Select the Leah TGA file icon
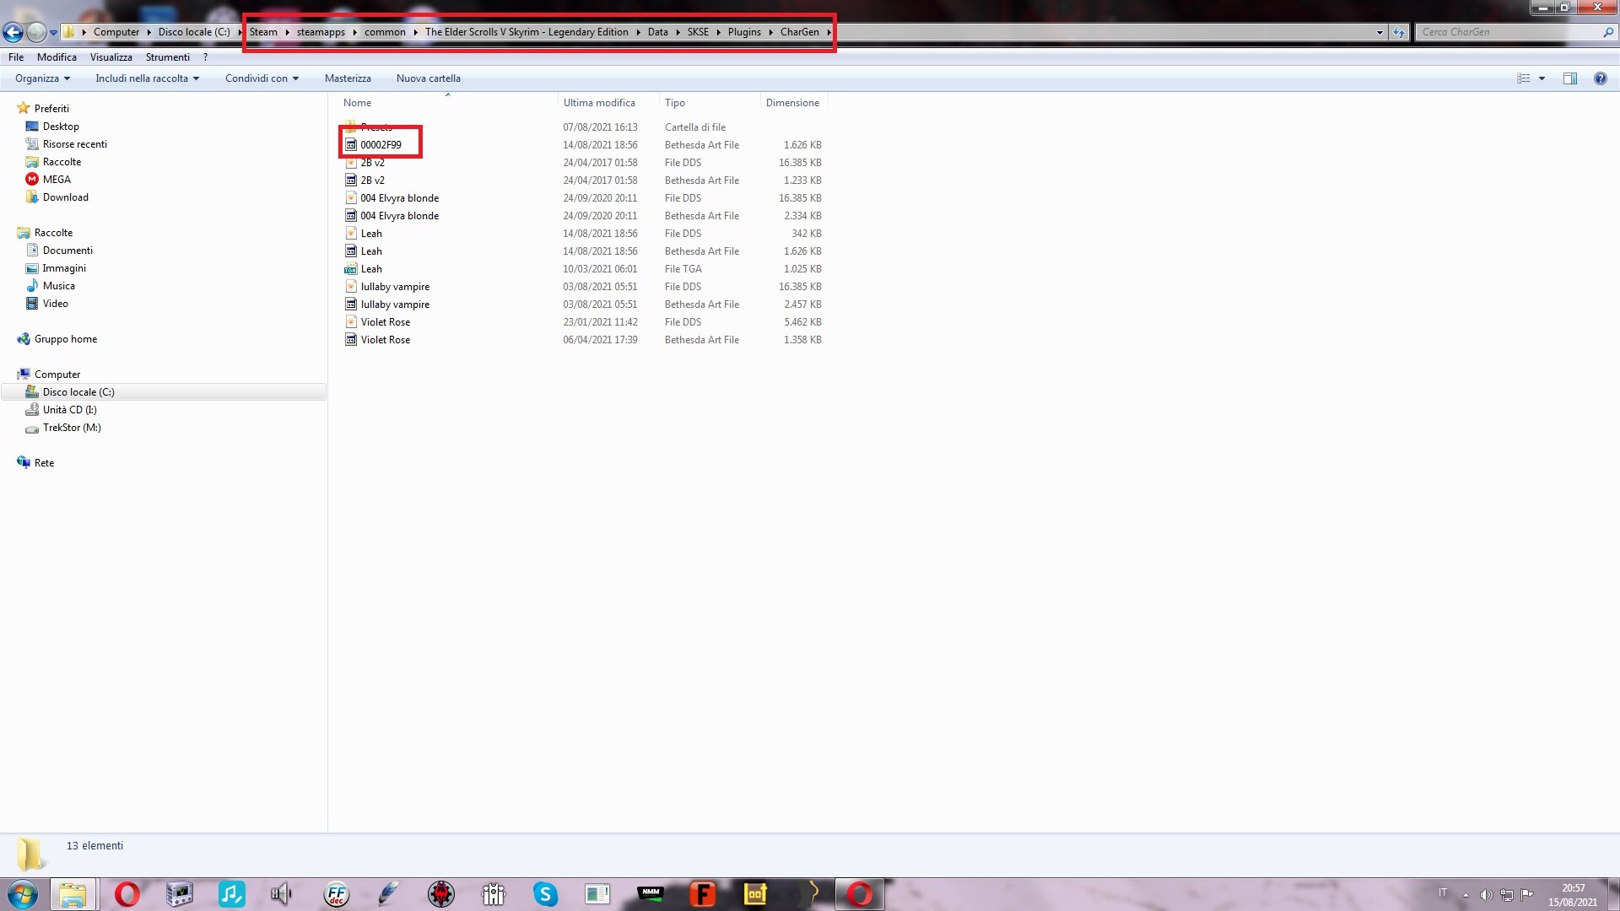This screenshot has width=1620, height=911. coord(351,269)
